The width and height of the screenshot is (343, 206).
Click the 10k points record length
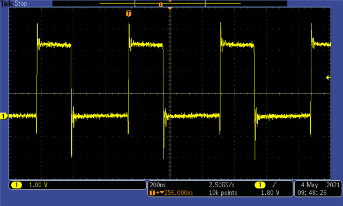coord(223,193)
